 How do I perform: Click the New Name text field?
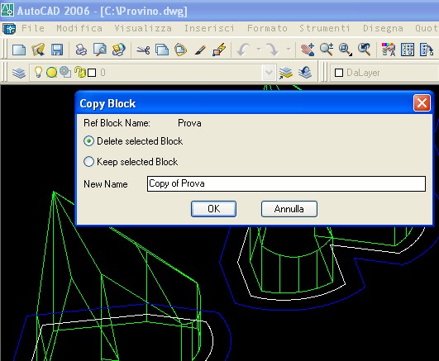click(286, 183)
